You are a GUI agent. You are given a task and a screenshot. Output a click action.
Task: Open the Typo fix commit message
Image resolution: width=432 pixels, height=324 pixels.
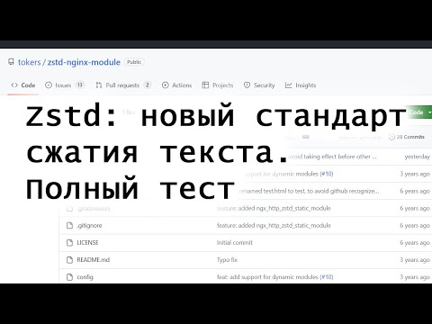point(227,260)
